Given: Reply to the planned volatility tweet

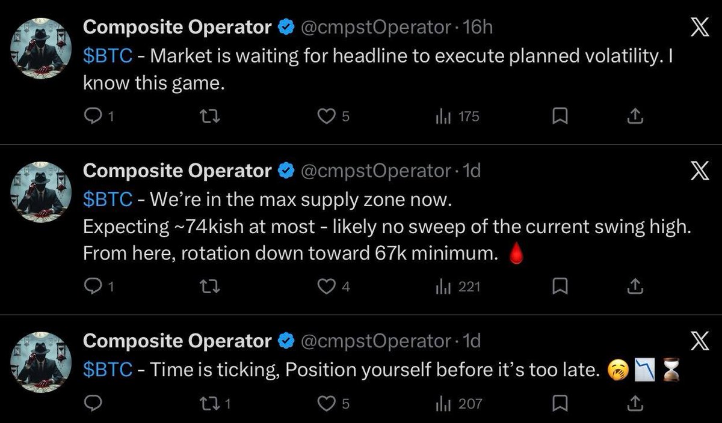Looking at the screenshot, I should (x=93, y=117).
